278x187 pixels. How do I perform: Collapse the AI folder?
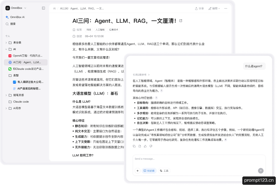click(x=6, y=49)
